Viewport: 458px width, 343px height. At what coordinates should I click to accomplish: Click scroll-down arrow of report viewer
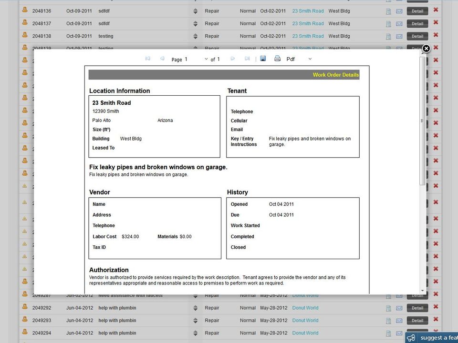[x=422, y=291]
